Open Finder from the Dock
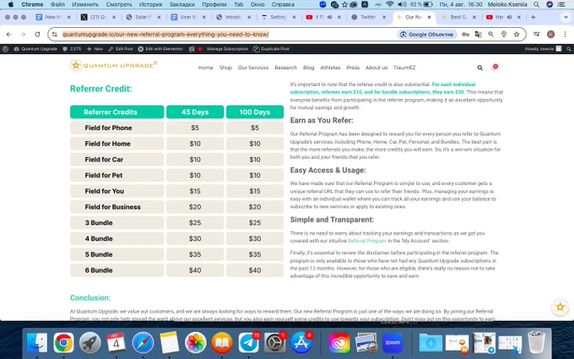The height and width of the screenshot is (359, 574). point(37,343)
